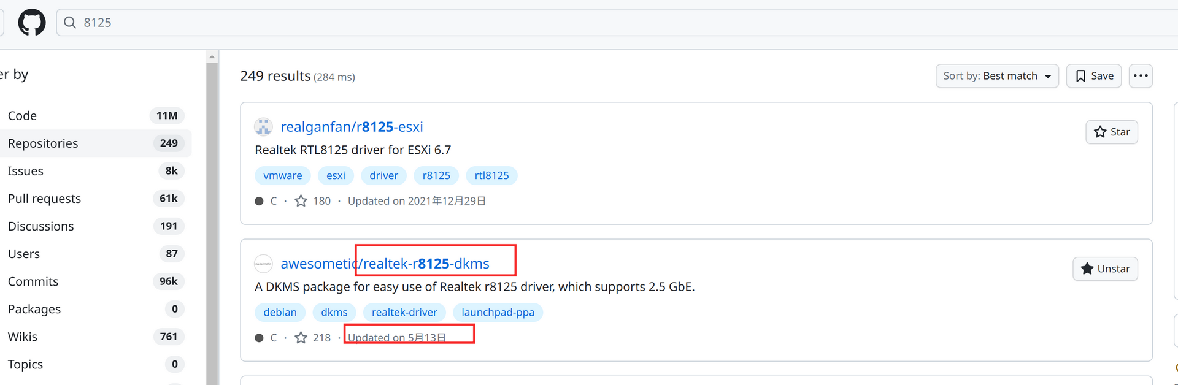The width and height of the screenshot is (1178, 385).
Task: Open Sort by Best match dropdown
Action: [x=997, y=76]
